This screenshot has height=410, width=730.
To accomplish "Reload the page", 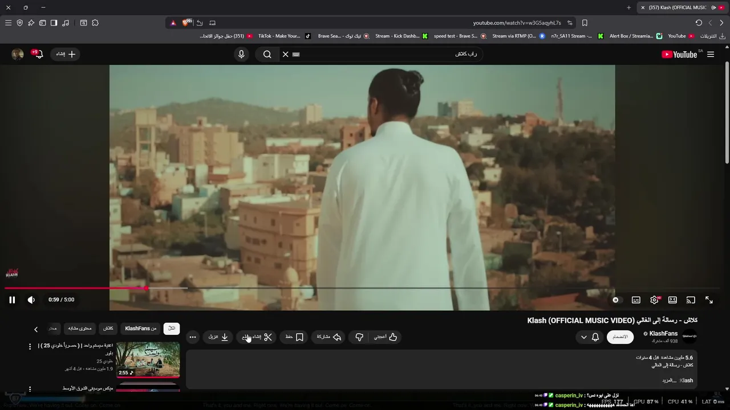I will (x=699, y=23).
